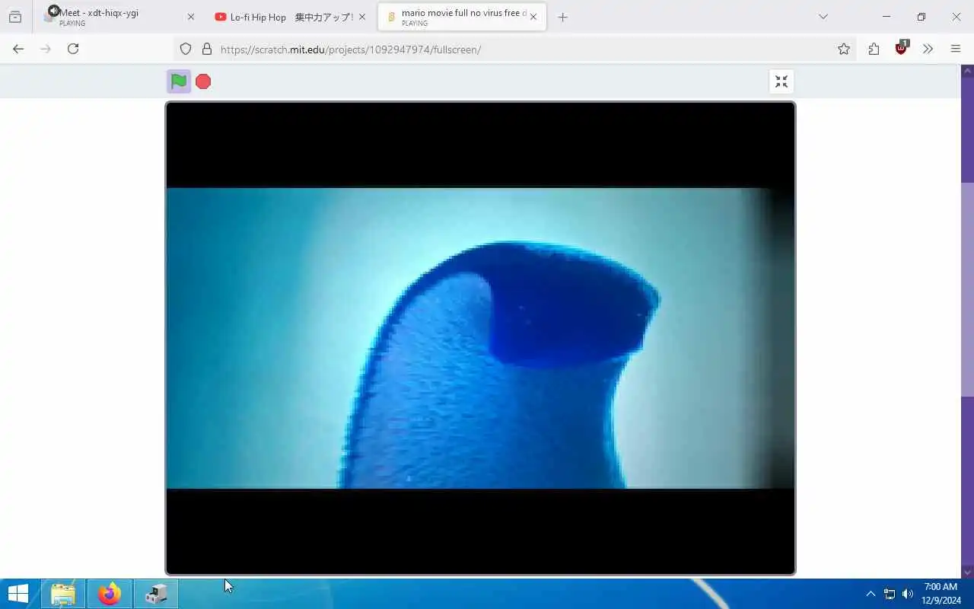Show hidden system tray icons
974x609 pixels.
click(x=871, y=594)
